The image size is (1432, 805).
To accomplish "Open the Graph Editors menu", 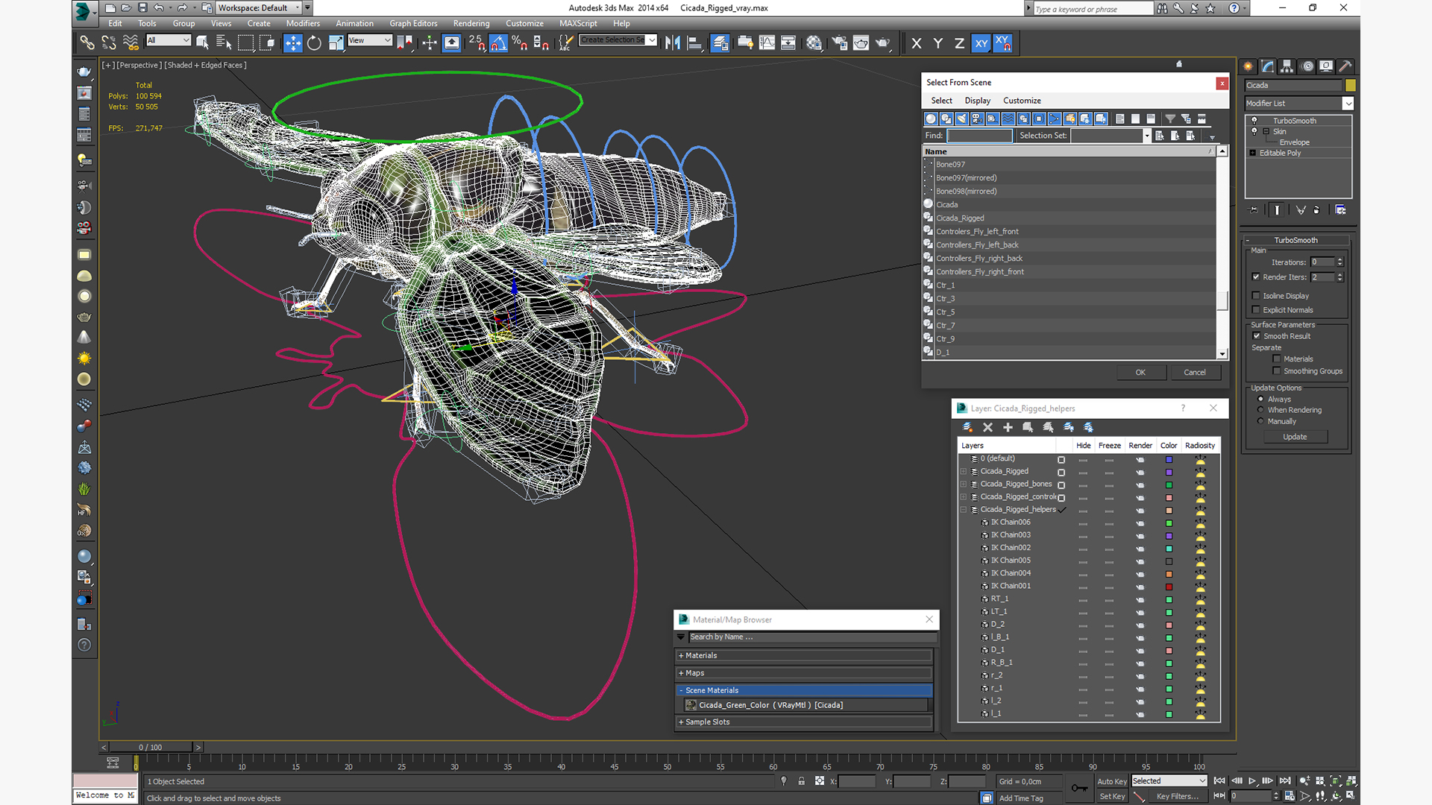I will click(x=413, y=24).
